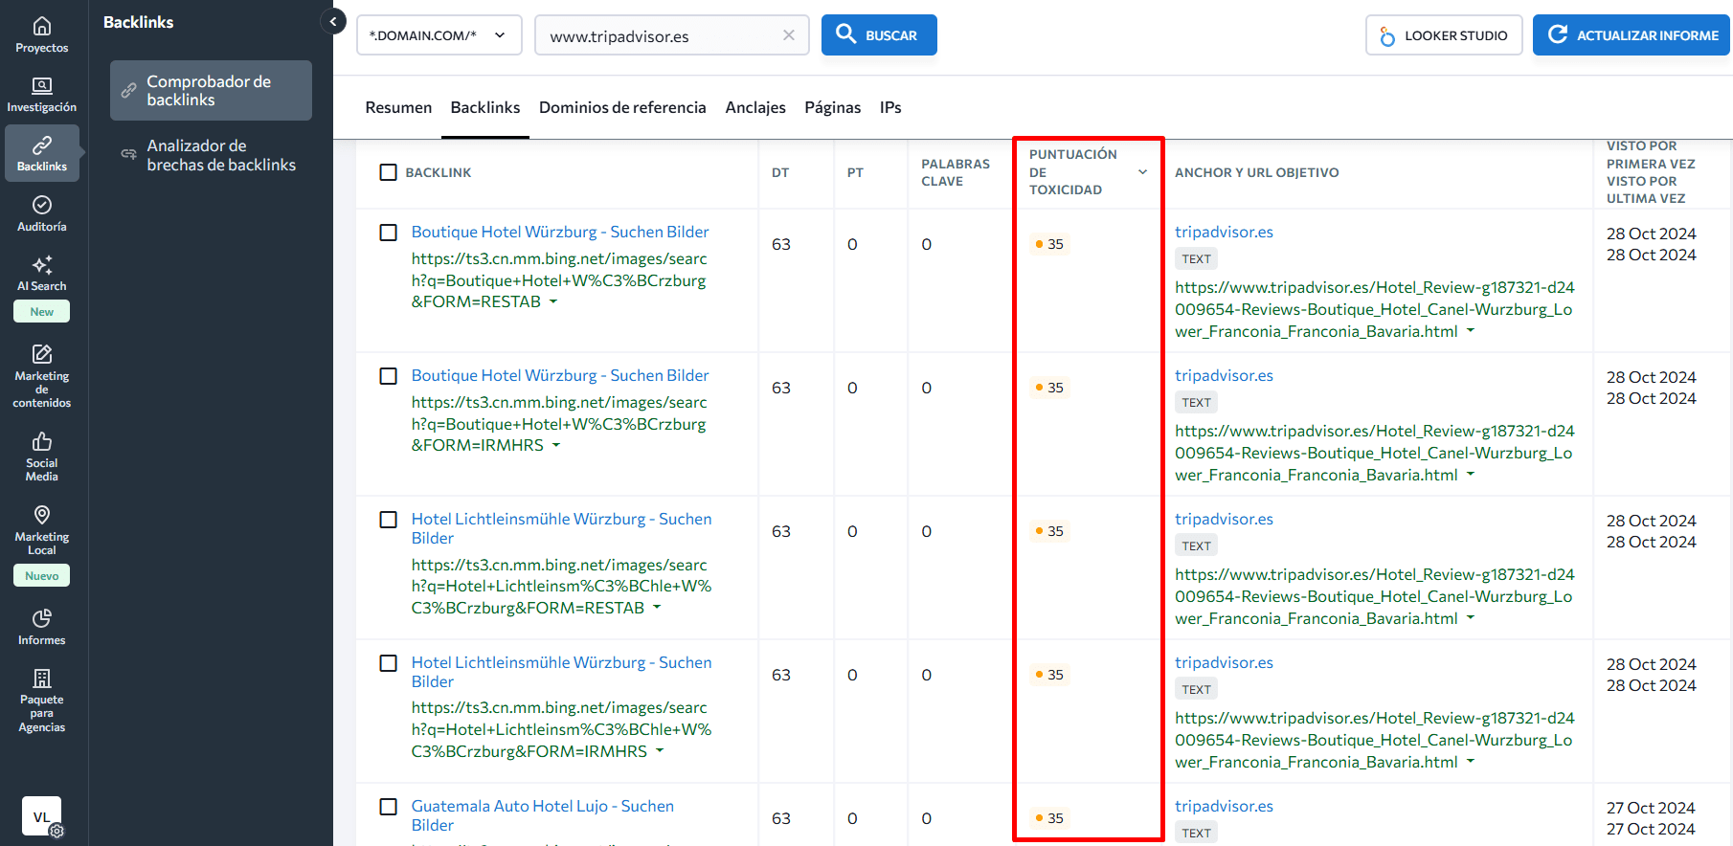
Task: Open third row Hotel Lichtleinsmühle Würzburg link
Action: [561, 528]
